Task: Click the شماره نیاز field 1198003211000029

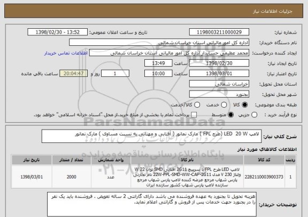Action: pyautogui.click(x=219, y=32)
